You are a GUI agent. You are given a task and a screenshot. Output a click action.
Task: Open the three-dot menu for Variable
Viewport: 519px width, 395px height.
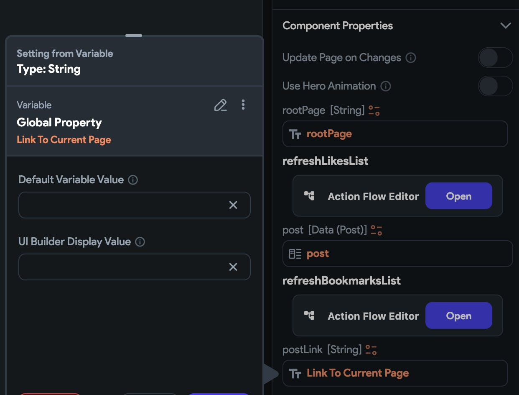click(x=243, y=105)
